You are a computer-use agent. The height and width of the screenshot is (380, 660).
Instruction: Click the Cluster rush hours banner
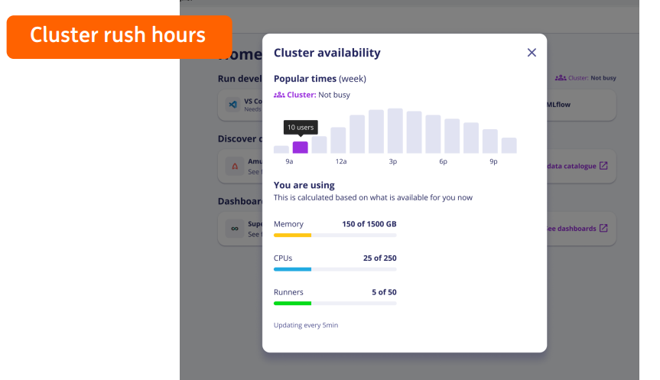click(119, 36)
